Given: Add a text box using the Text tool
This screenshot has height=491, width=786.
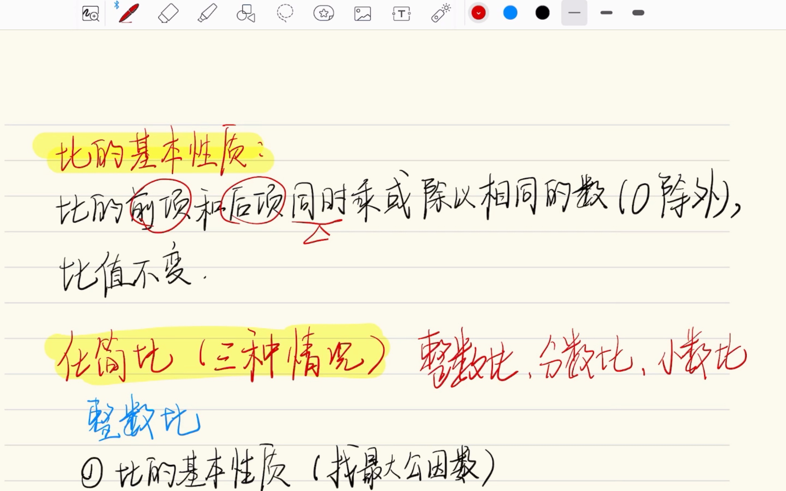Looking at the screenshot, I should (402, 13).
